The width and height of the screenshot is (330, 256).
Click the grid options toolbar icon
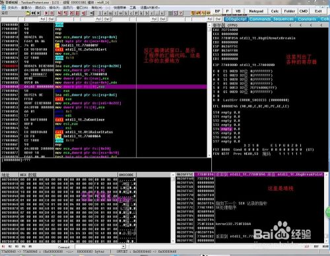[170, 13]
